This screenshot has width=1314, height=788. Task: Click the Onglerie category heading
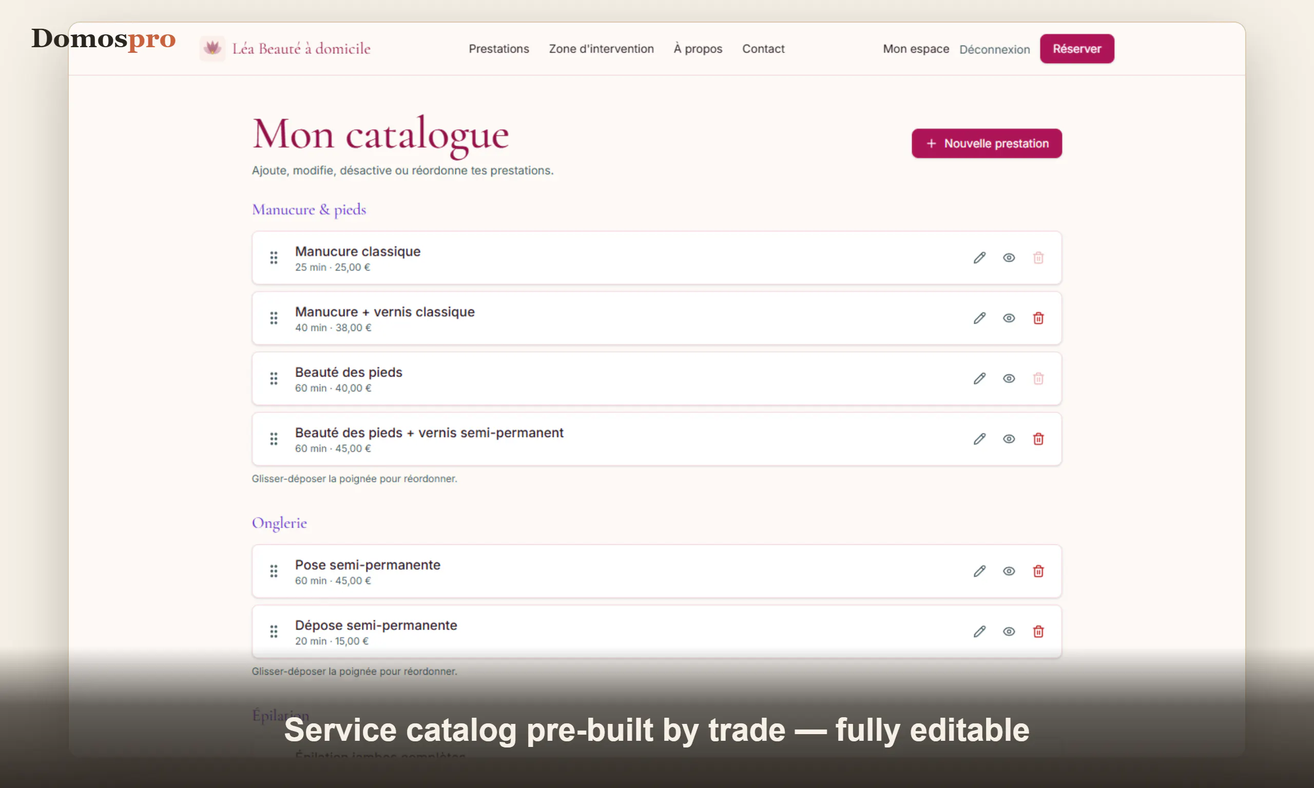279,523
